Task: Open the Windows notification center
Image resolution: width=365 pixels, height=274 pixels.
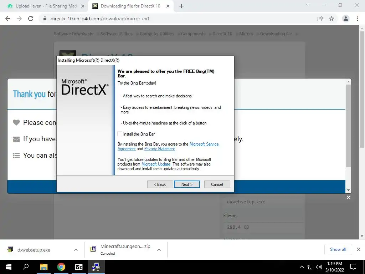Action: click(353, 267)
